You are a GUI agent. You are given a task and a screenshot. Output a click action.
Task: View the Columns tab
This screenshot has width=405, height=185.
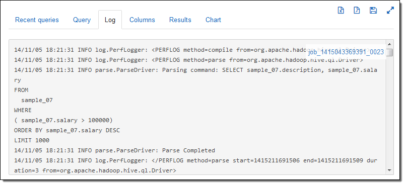[143, 20]
